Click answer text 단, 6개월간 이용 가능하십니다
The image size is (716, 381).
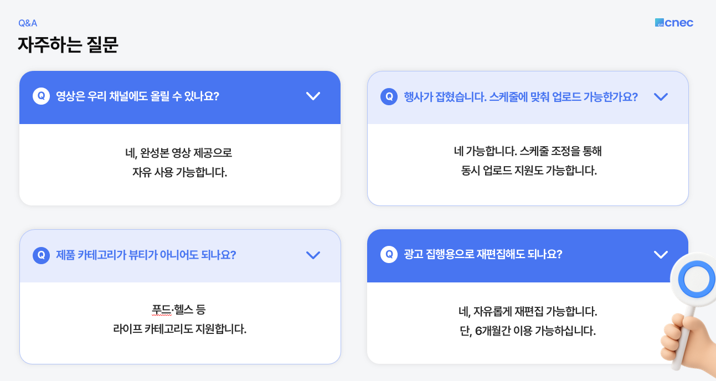[x=527, y=331]
